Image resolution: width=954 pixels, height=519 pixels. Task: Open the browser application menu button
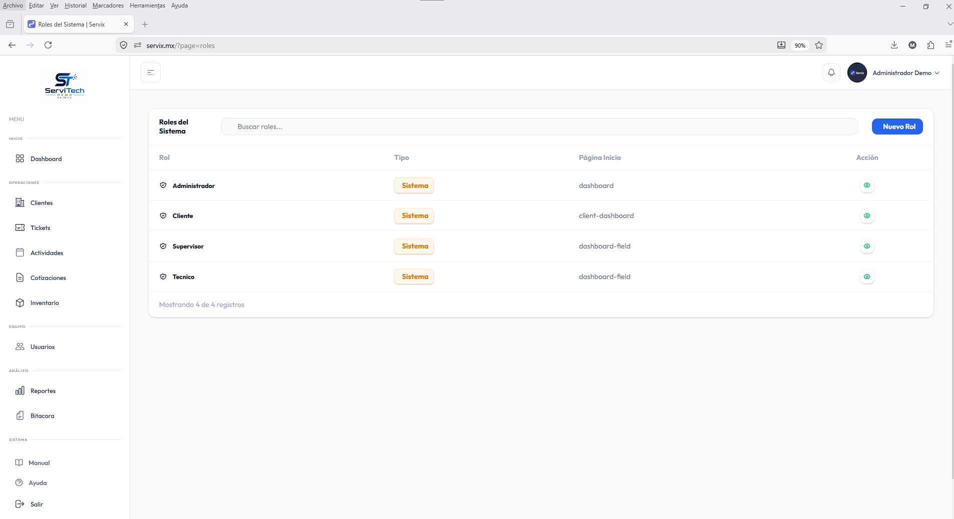948,45
